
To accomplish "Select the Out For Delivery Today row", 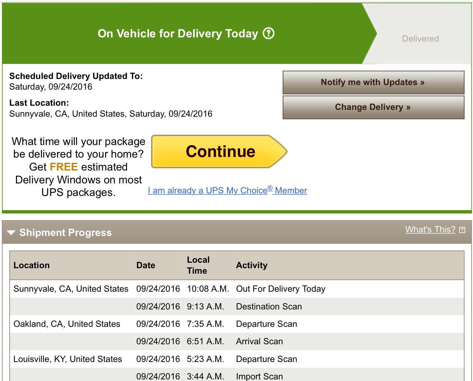I will click(x=237, y=289).
